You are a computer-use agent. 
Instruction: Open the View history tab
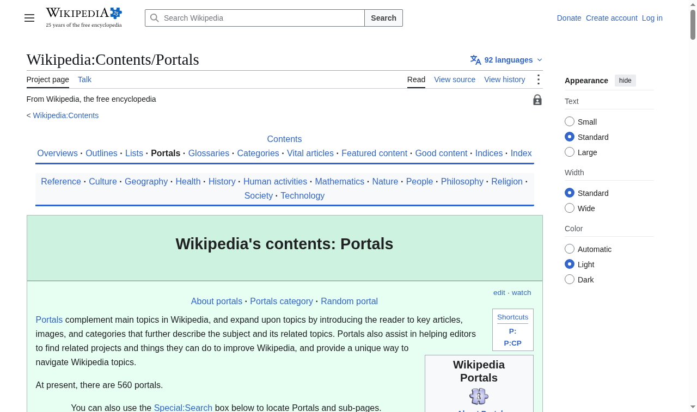(505, 79)
